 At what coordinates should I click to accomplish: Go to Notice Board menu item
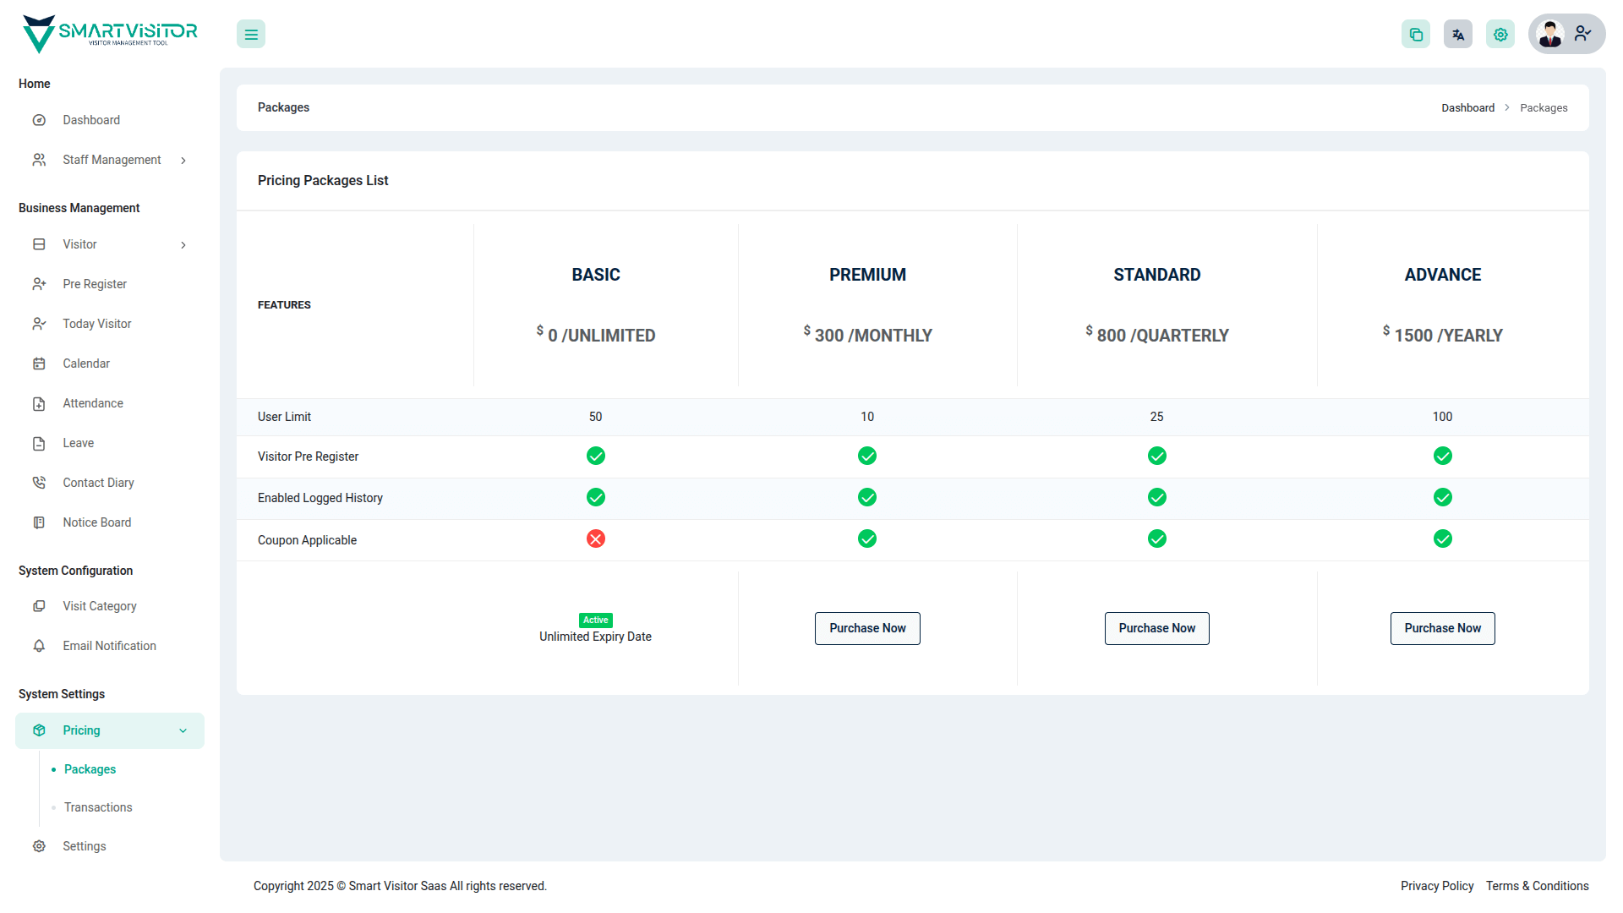(x=96, y=522)
